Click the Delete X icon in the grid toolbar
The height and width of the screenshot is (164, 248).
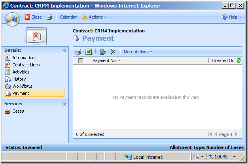pos(113,52)
